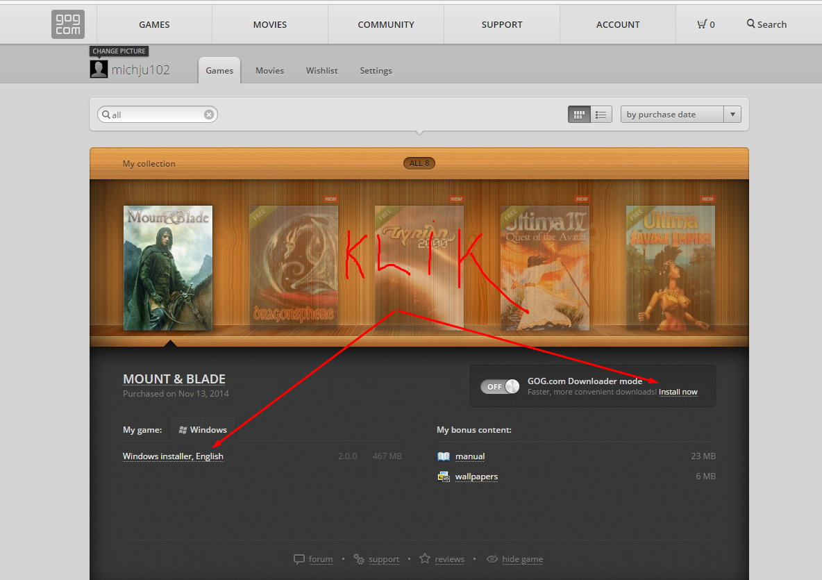Image resolution: width=822 pixels, height=580 pixels.
Task: Click the 'Purchased on Nov 13, 2014' text
Action: tap(176, 394)
